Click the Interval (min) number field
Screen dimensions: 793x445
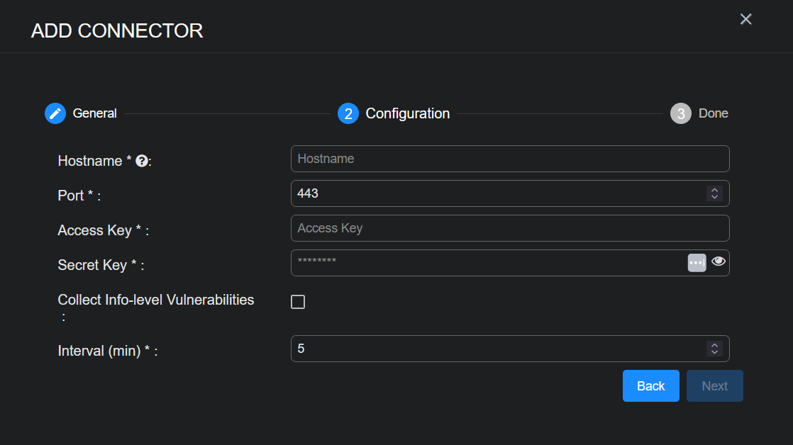click(x=497, y=349)
